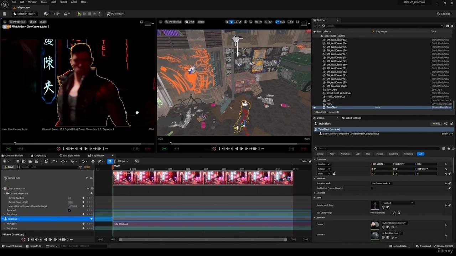This screenshot has width=456, height=256.
Task: Click the Add content cube icon
Action: pos(47,14)
